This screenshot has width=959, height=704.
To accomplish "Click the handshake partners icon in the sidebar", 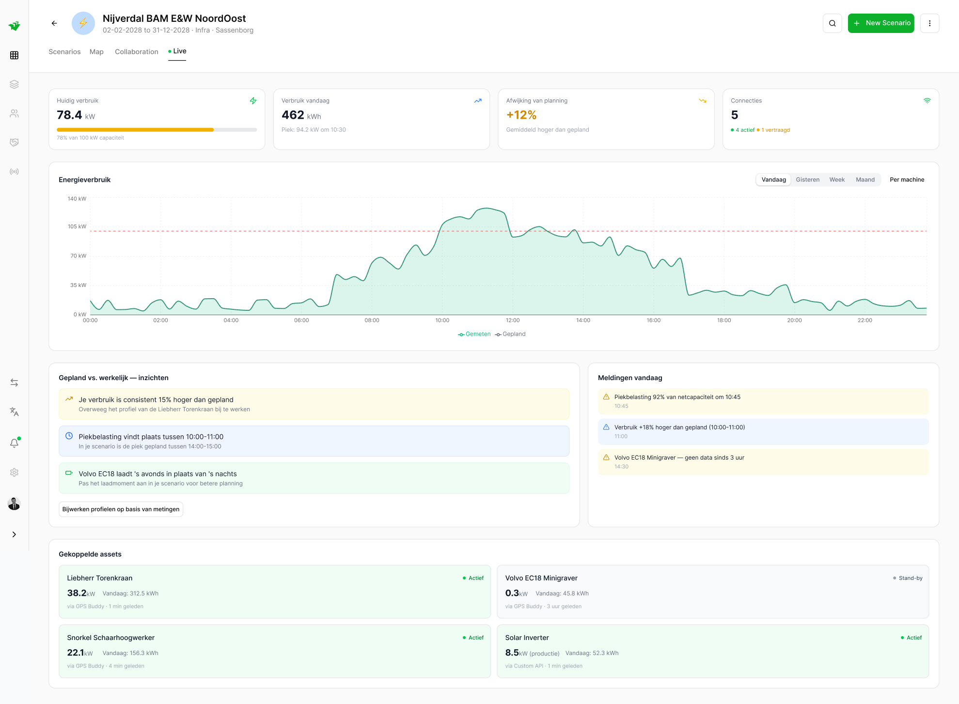I will click(14, 142).
